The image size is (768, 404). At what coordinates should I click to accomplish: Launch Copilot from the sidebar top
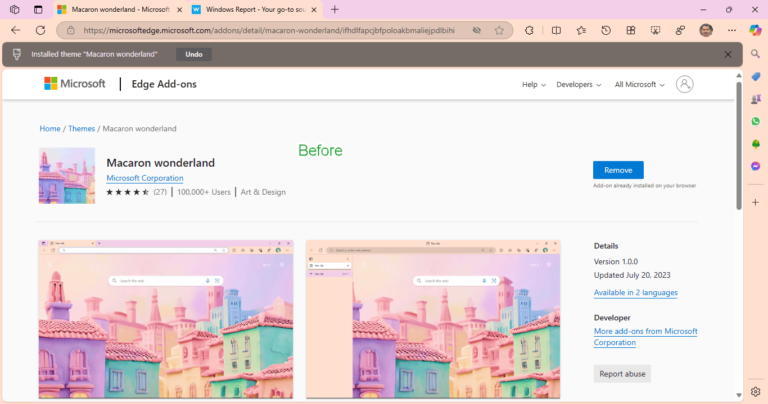pos(756,30)
